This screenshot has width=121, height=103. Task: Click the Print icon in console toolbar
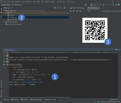click(7, 59)
